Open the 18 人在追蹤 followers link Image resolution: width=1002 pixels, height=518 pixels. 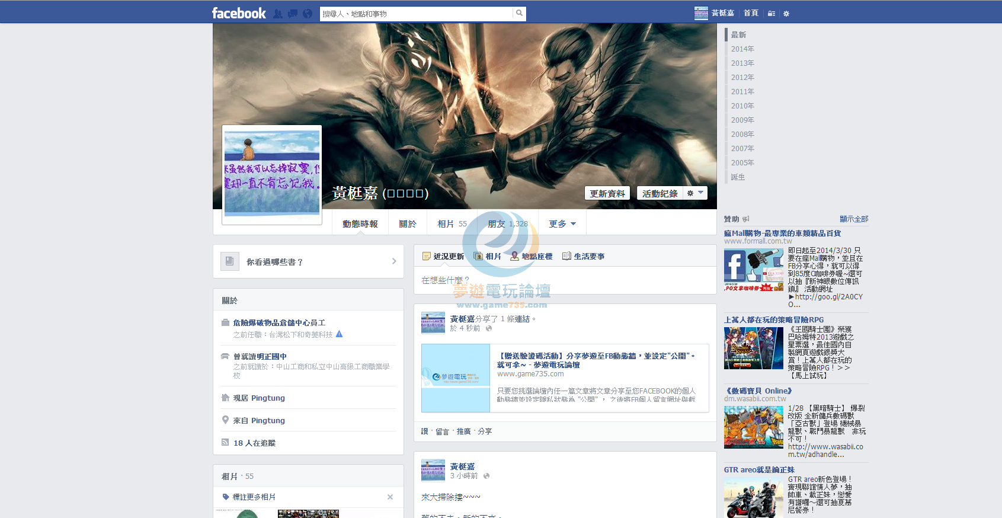254,443
